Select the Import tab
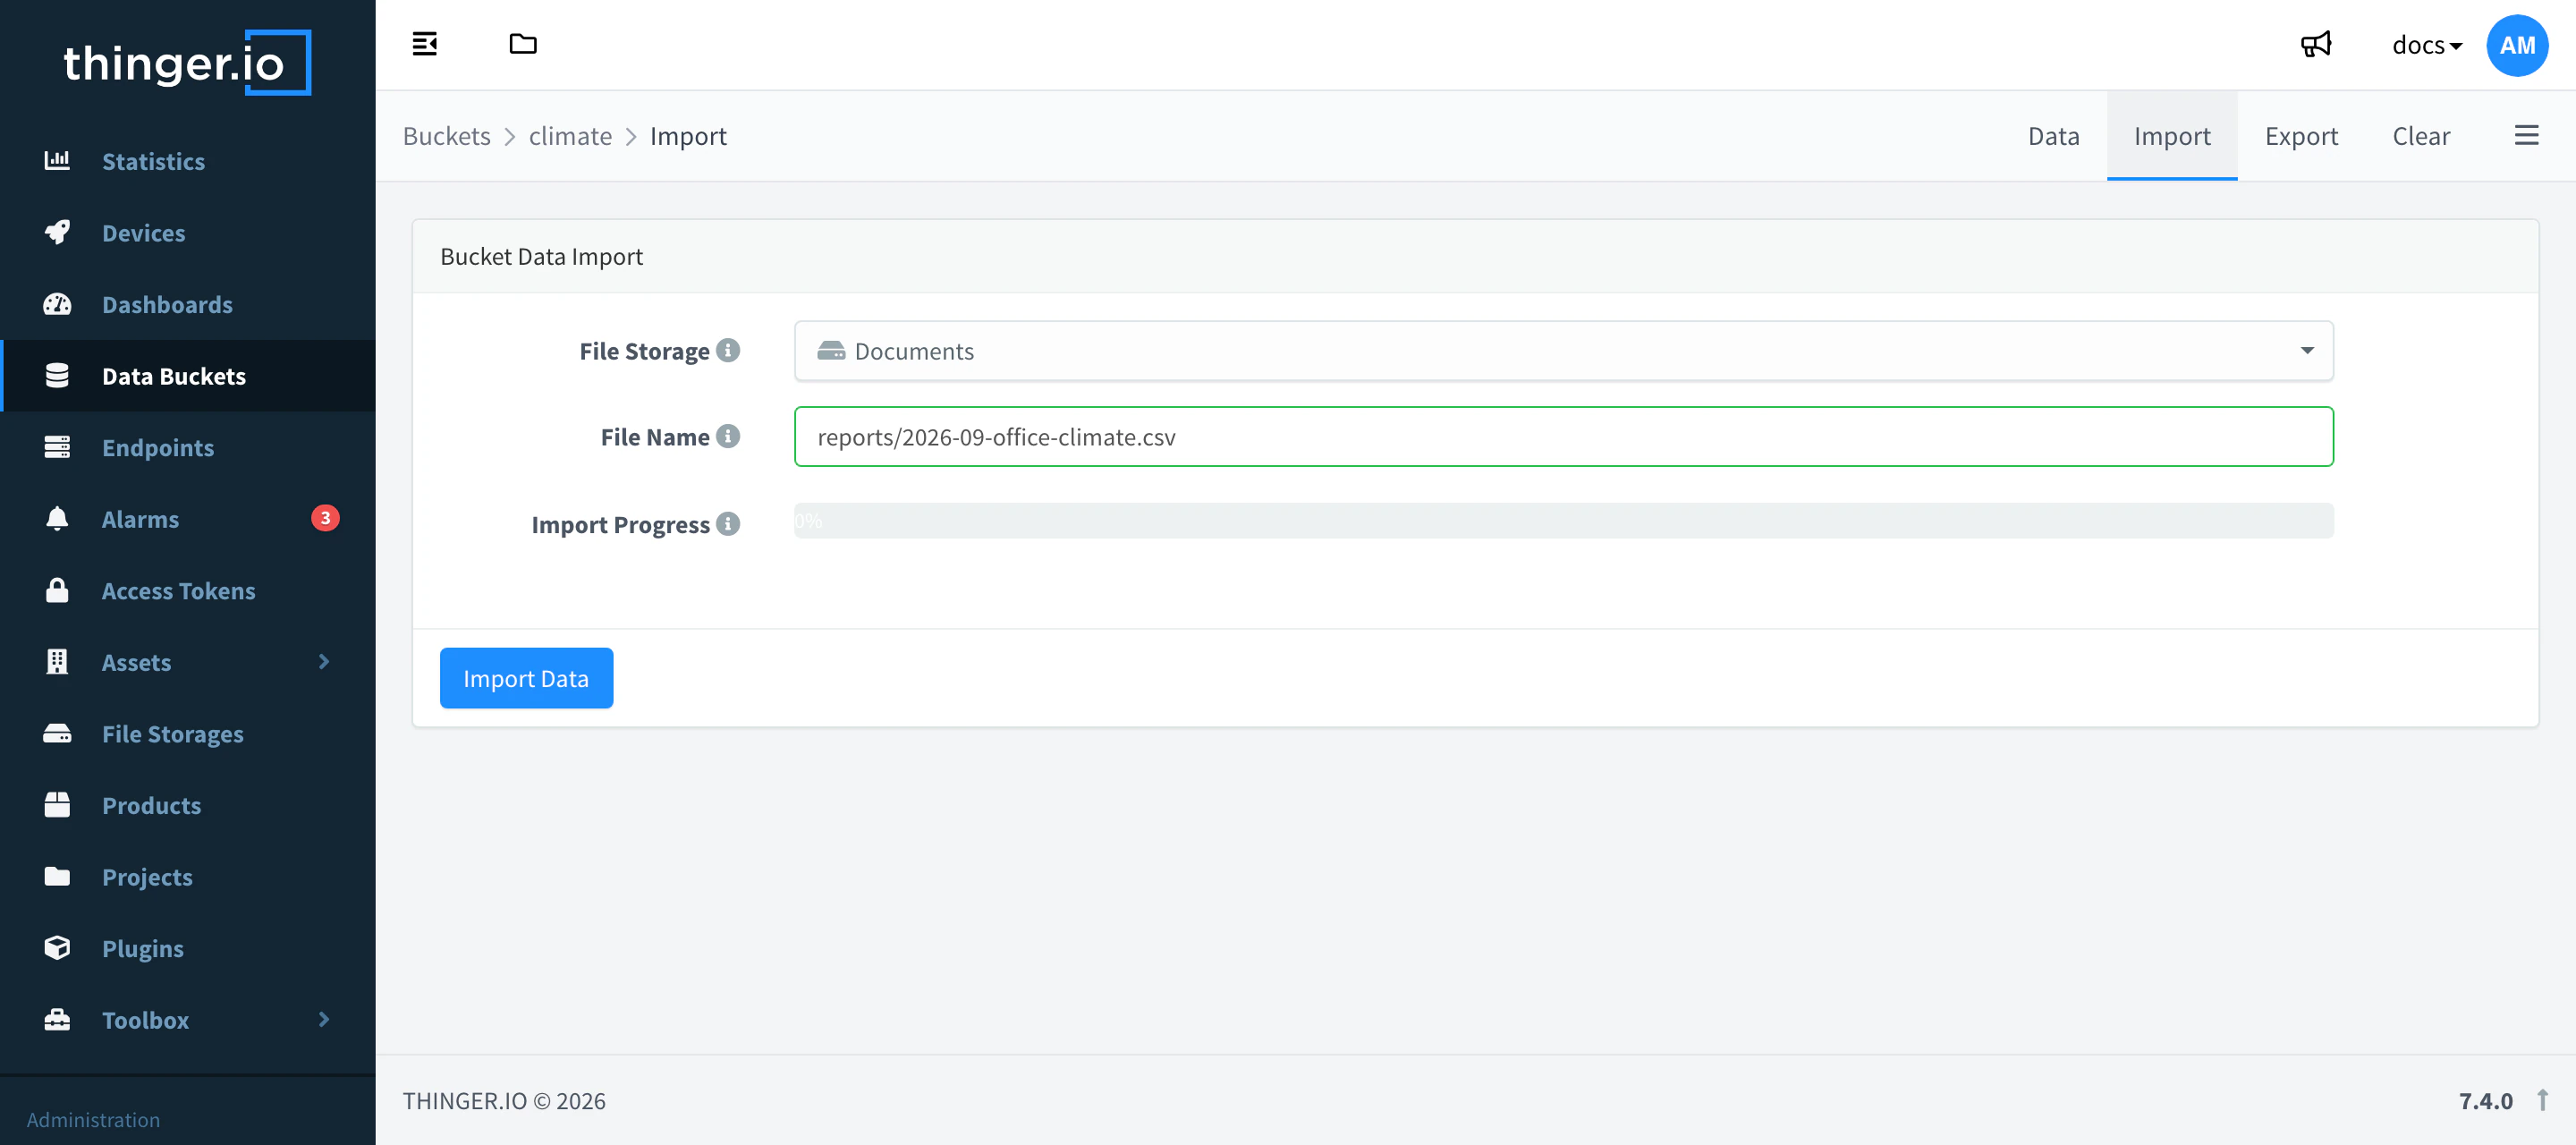Image resolution: width=2576 pixels, height=1145 pixels. pos(2171,136)
